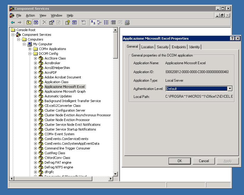Screen dimensions: 244x195
Task: Switch to Small Icons view
Action: 99,23
